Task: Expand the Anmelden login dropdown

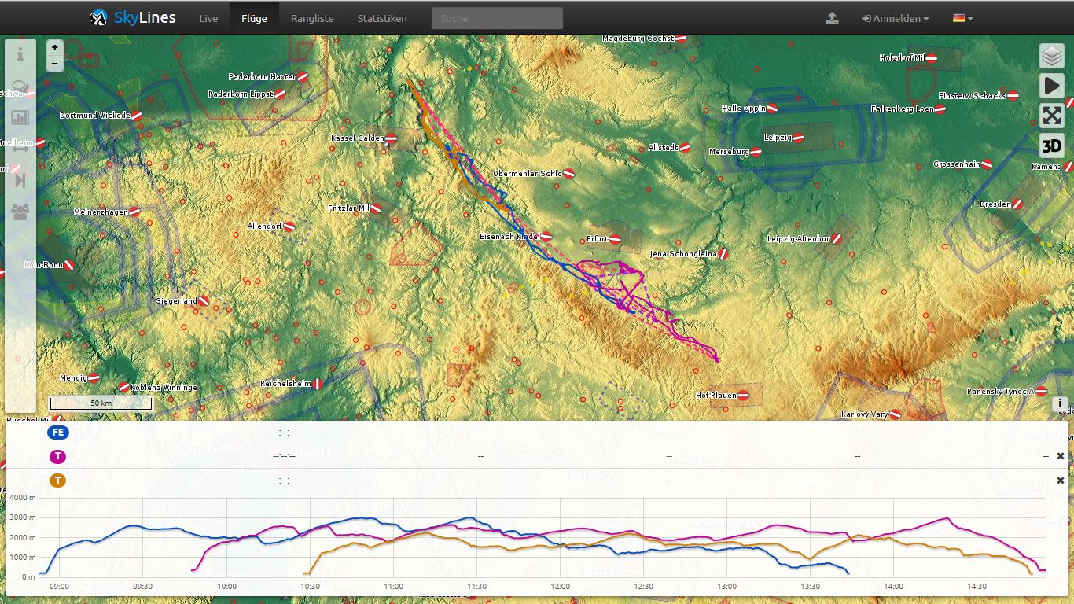Action: point(895,18)
